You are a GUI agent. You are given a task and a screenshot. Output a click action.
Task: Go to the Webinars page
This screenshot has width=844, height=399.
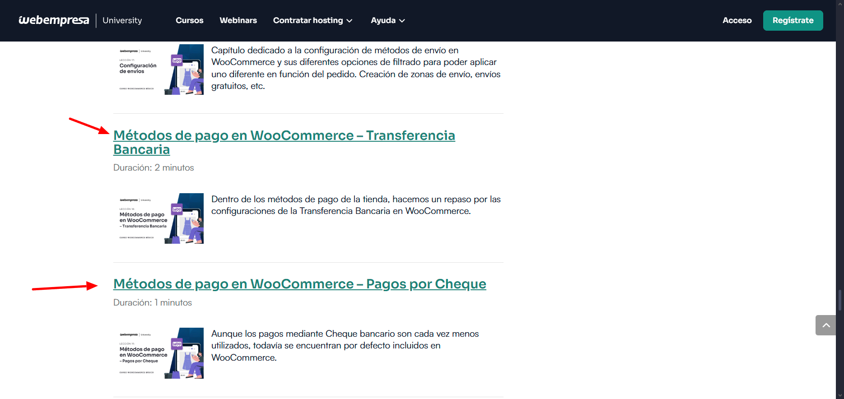tap(238, 20)
